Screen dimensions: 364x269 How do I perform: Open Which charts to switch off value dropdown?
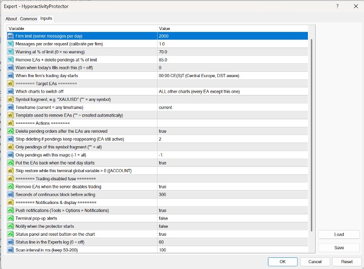[232, 91]
